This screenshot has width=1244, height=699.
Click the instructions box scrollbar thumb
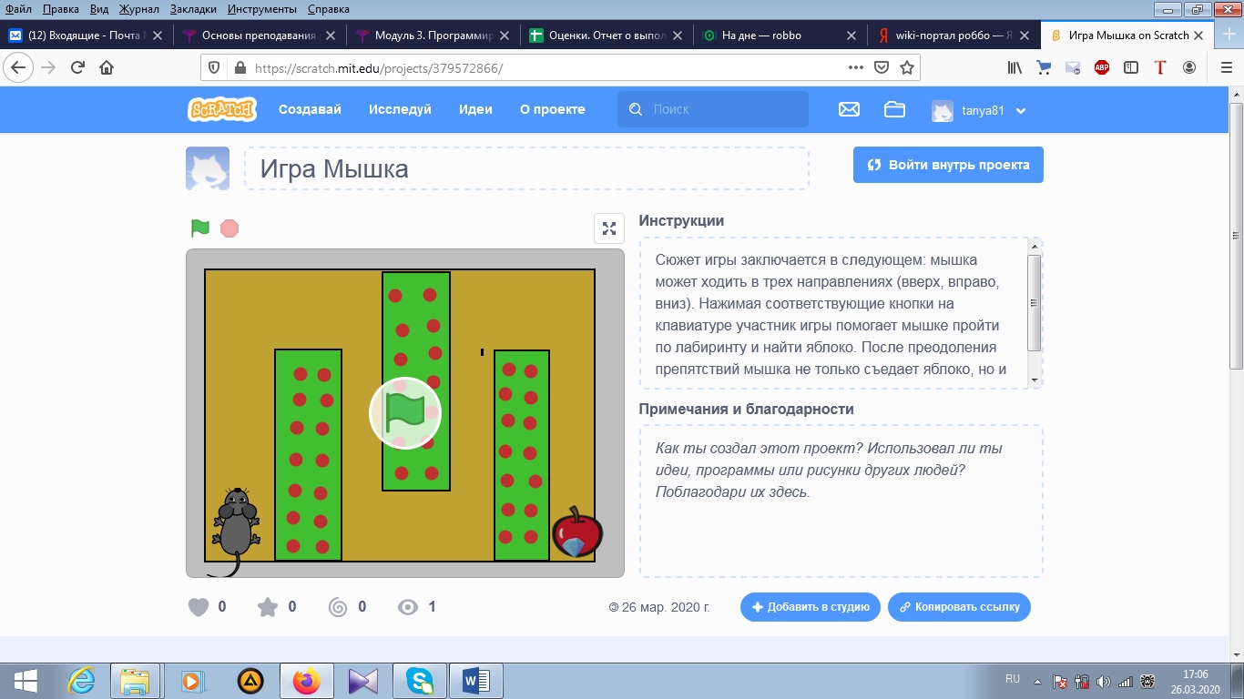click(1034, 303)
